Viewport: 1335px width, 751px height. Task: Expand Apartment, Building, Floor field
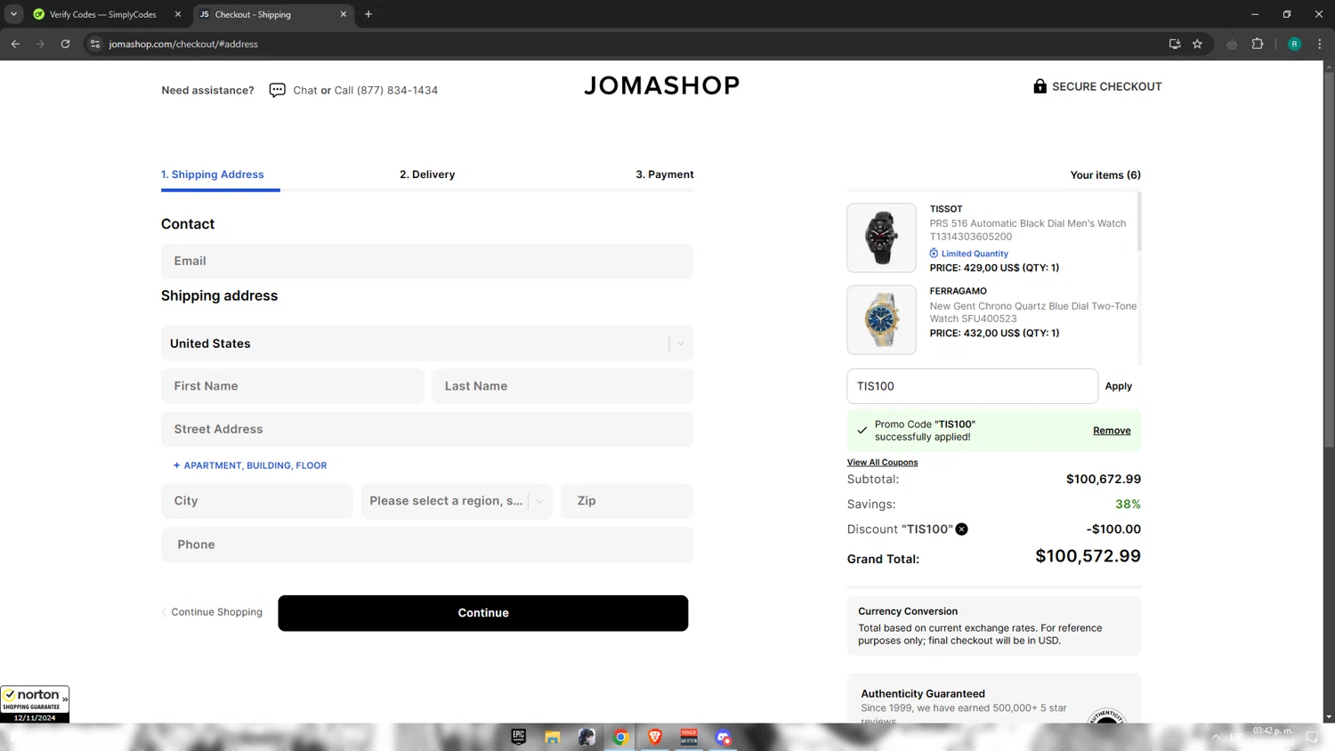pos(250,465)
